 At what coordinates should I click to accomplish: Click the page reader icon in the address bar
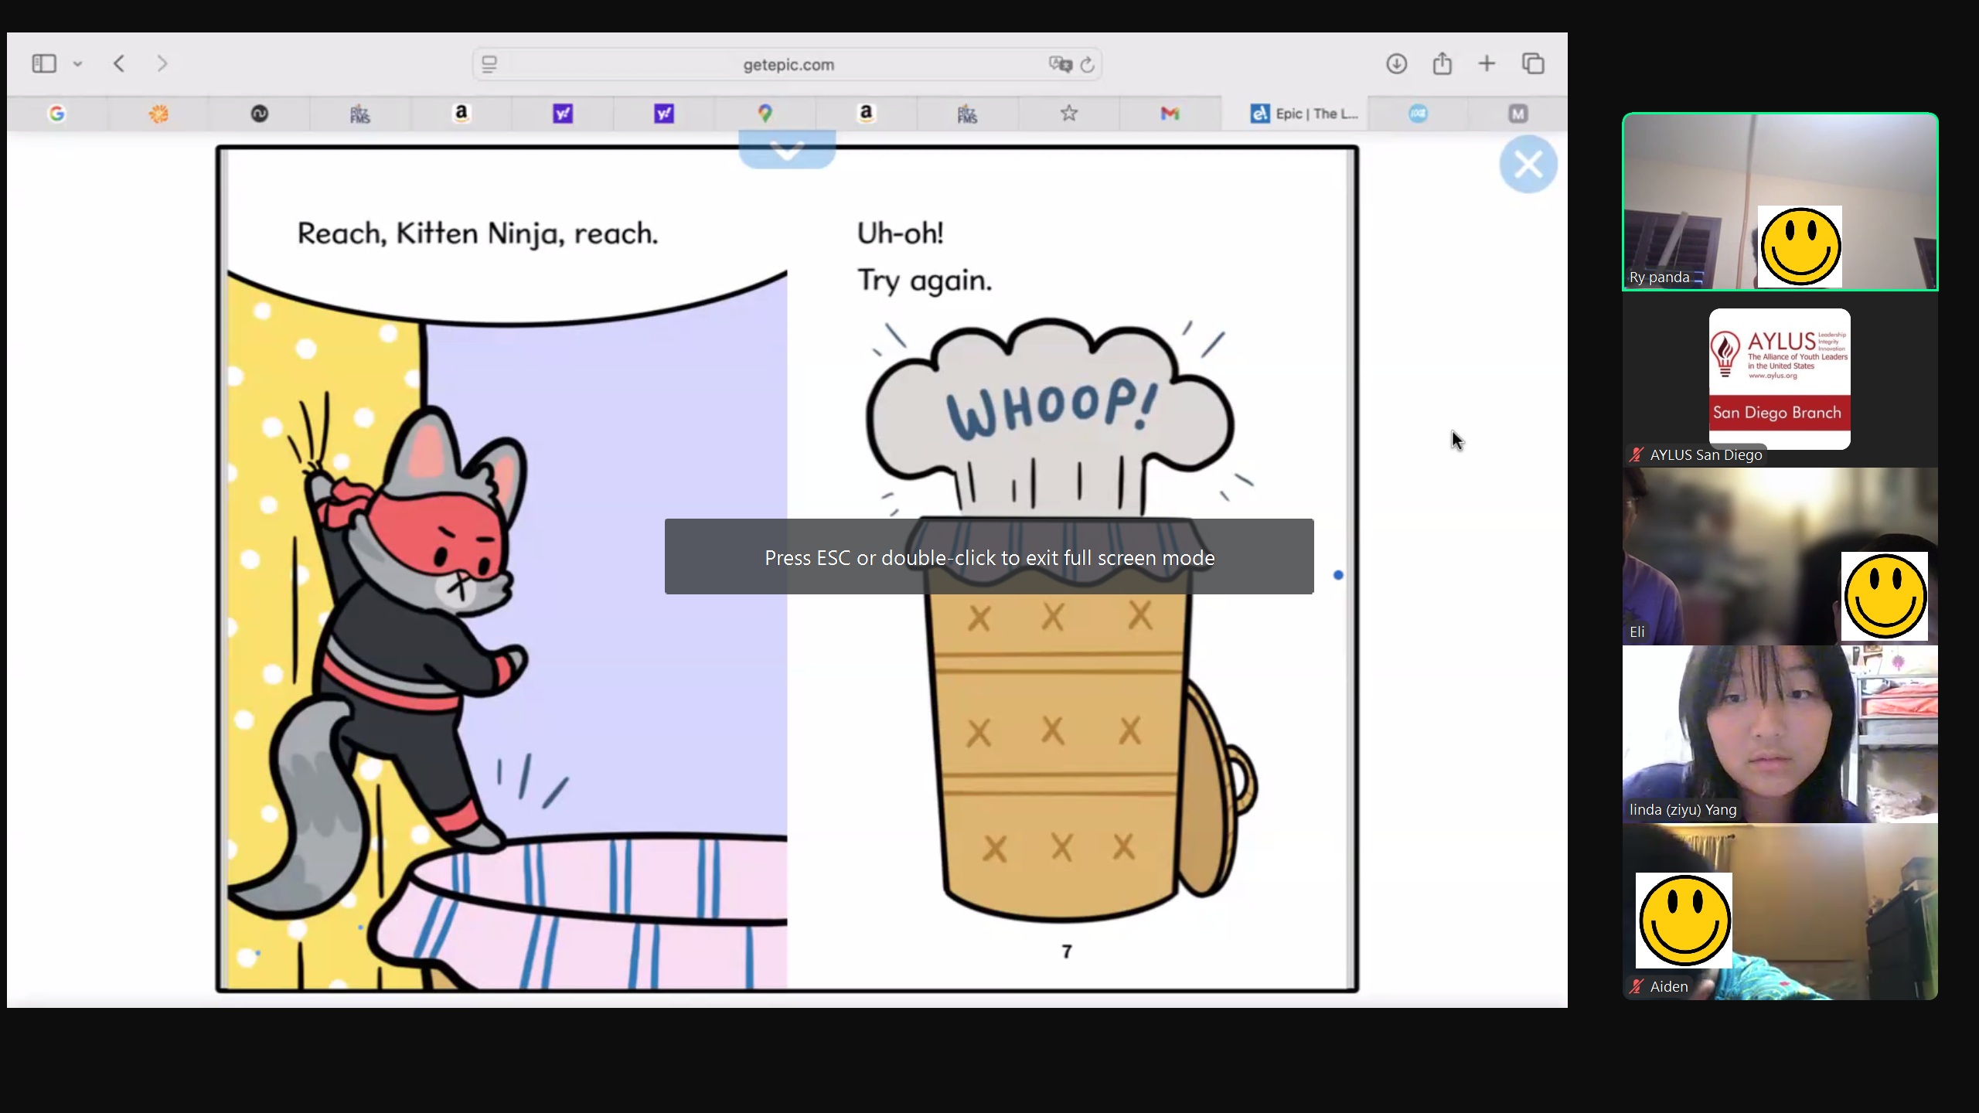coord(489,65)
